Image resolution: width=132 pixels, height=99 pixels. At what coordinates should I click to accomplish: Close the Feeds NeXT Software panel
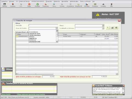[x=123, y=86]
